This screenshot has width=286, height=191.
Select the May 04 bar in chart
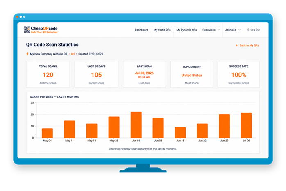point(47,133)
